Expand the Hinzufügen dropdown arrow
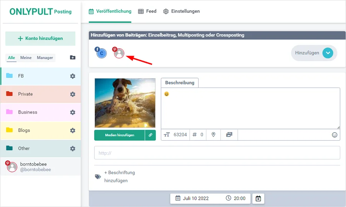346x207 pixels. point(328,53)
